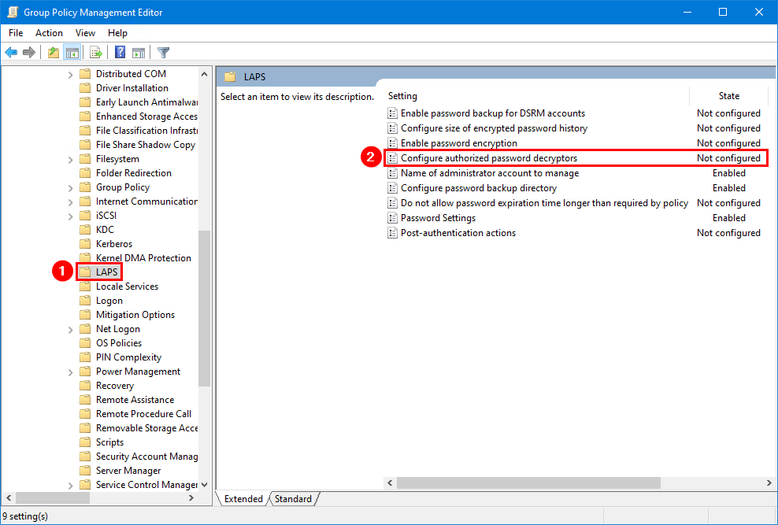The width and height of the screenshot is (778, 525).
Task: Expand the Group Policy folder node
Action: tap(70, 187)
